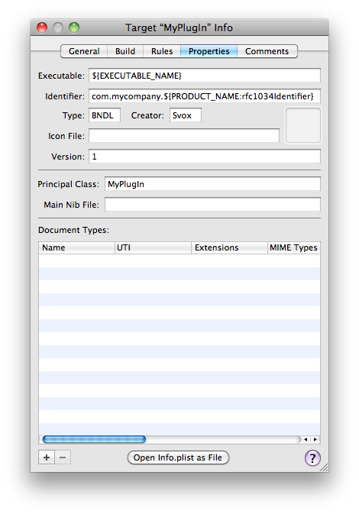
Task: Open help with the purple question mark
Action: [x=312, y=458]
